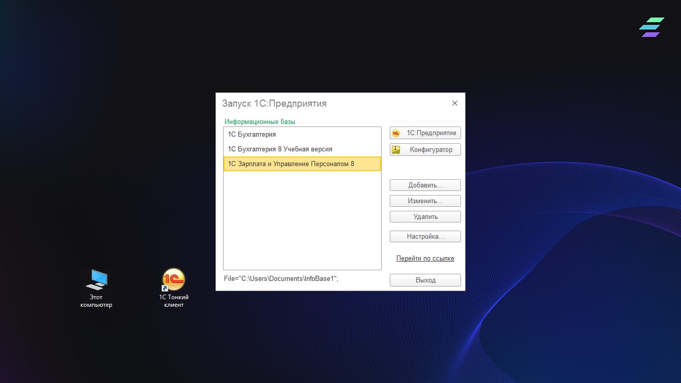
Task: Launch 1С:Предприятие using the yellow 1C logo button
Action: tap(425, 133)
